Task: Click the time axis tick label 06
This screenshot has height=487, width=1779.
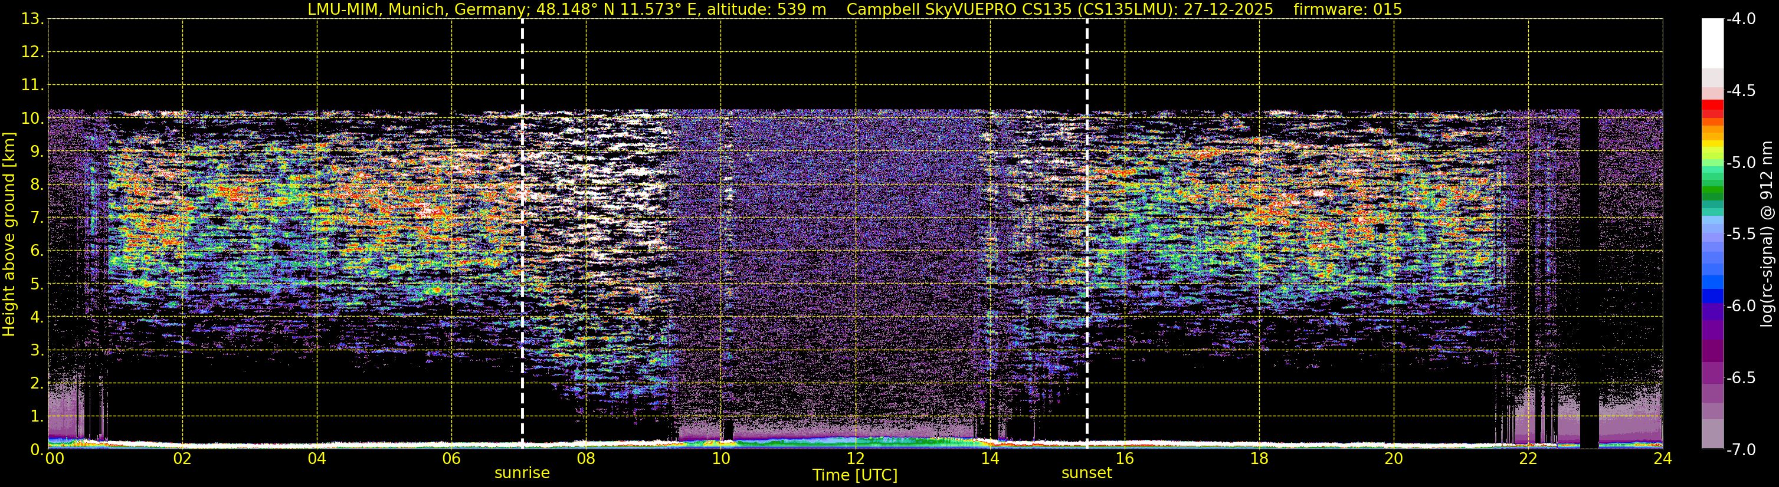Action: tap(451, 459)
